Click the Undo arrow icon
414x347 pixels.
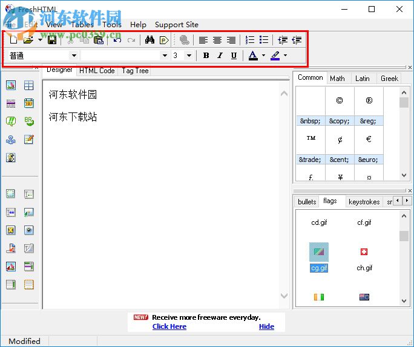point(117,41)
